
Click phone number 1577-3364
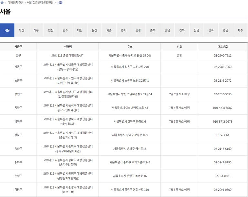click(x=222, y=135)
